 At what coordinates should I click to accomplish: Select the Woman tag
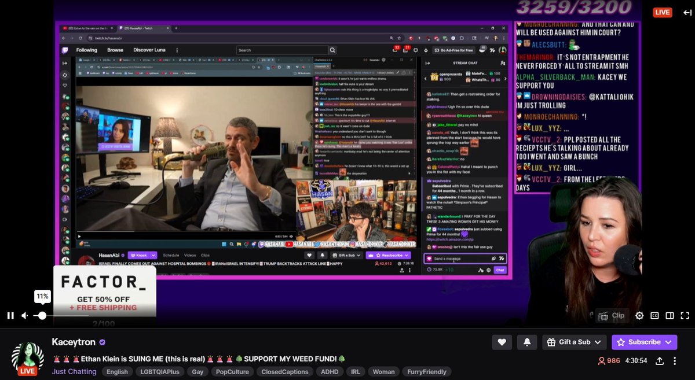(x=383, y=372)
